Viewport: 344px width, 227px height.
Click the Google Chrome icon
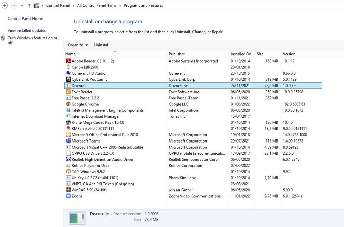pyautogui.click(x=68, y=104)
